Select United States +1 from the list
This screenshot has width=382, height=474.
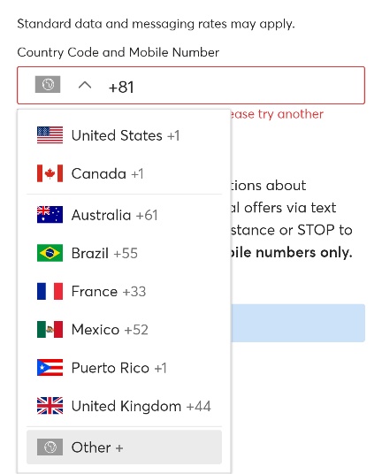pos(124,135)
